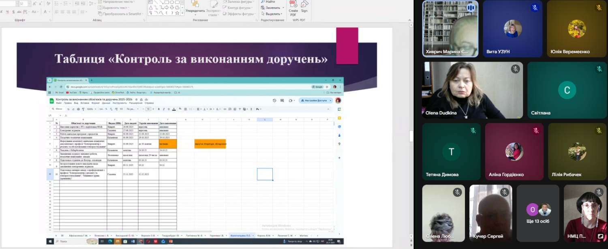This screenshot has height=249, width=608.
Task: Click the Ще 13 осіб participants tile
Action: click(x=538, y=213)
